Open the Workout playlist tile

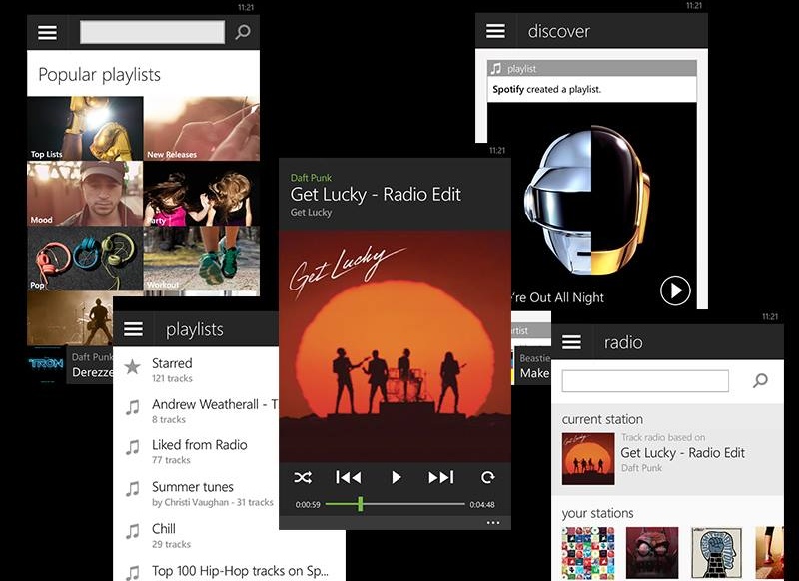click(x=202, y=261)
